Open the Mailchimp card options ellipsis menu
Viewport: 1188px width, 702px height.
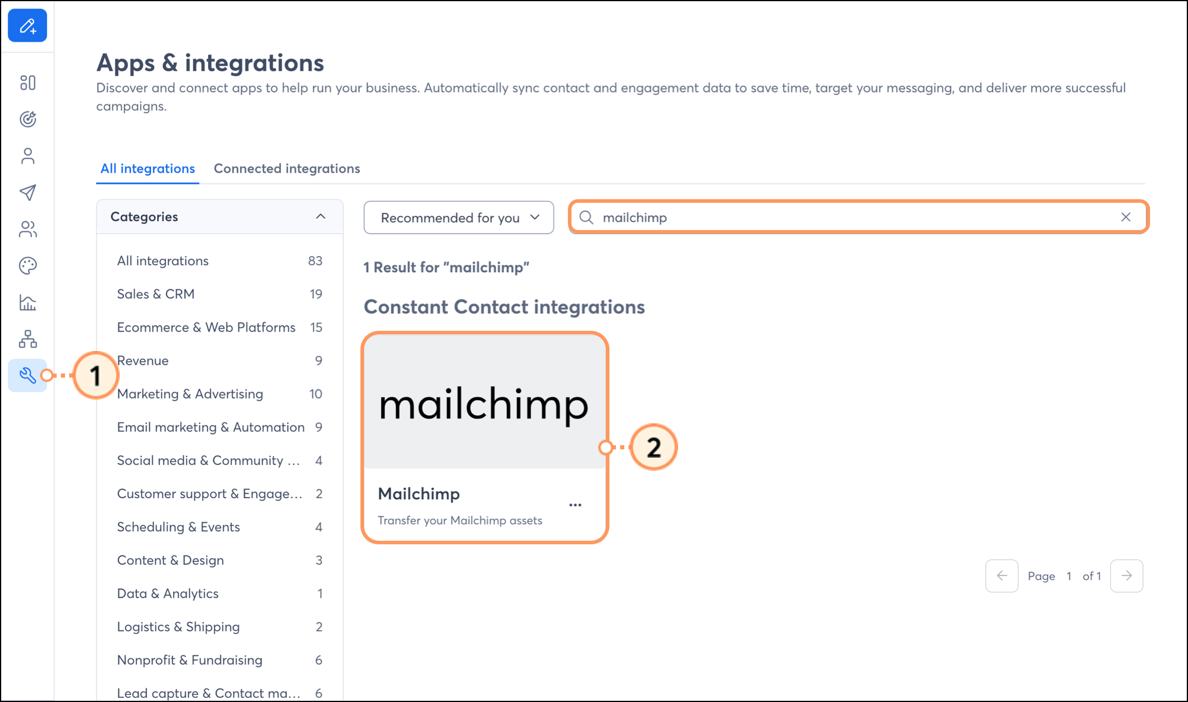pyautogui.click(x=574, y=503)
